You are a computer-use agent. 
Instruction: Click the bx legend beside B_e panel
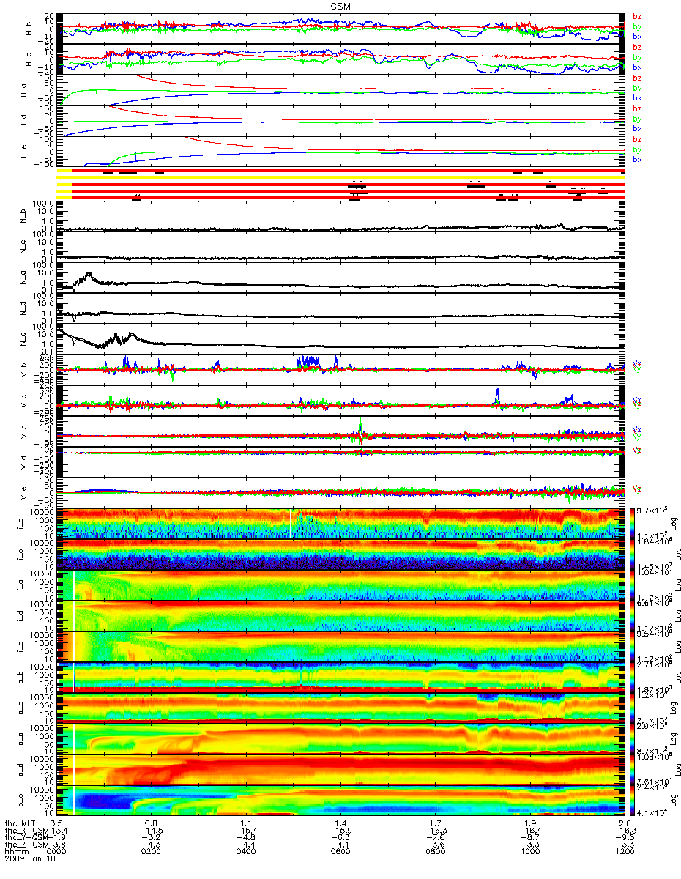pos(637,160)
